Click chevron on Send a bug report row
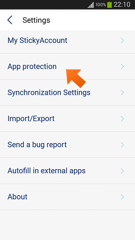The image size is (135, 240). pos(122,144)
